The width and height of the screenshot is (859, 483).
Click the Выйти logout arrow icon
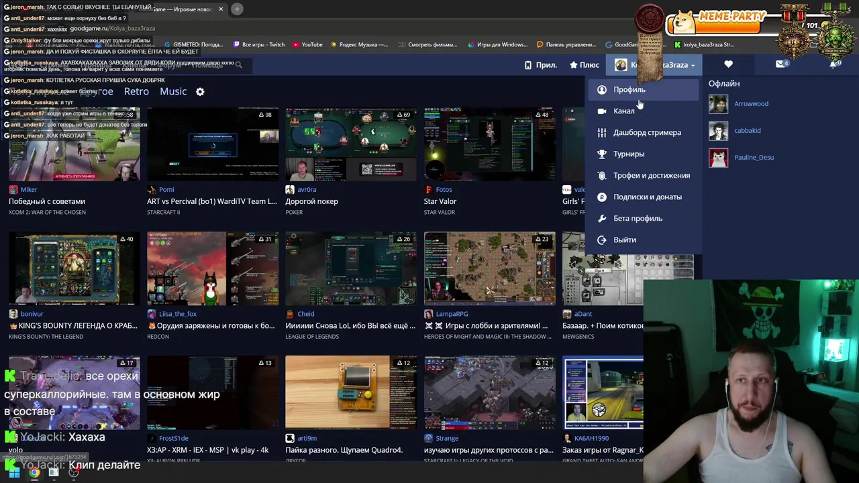pos(602,239)
